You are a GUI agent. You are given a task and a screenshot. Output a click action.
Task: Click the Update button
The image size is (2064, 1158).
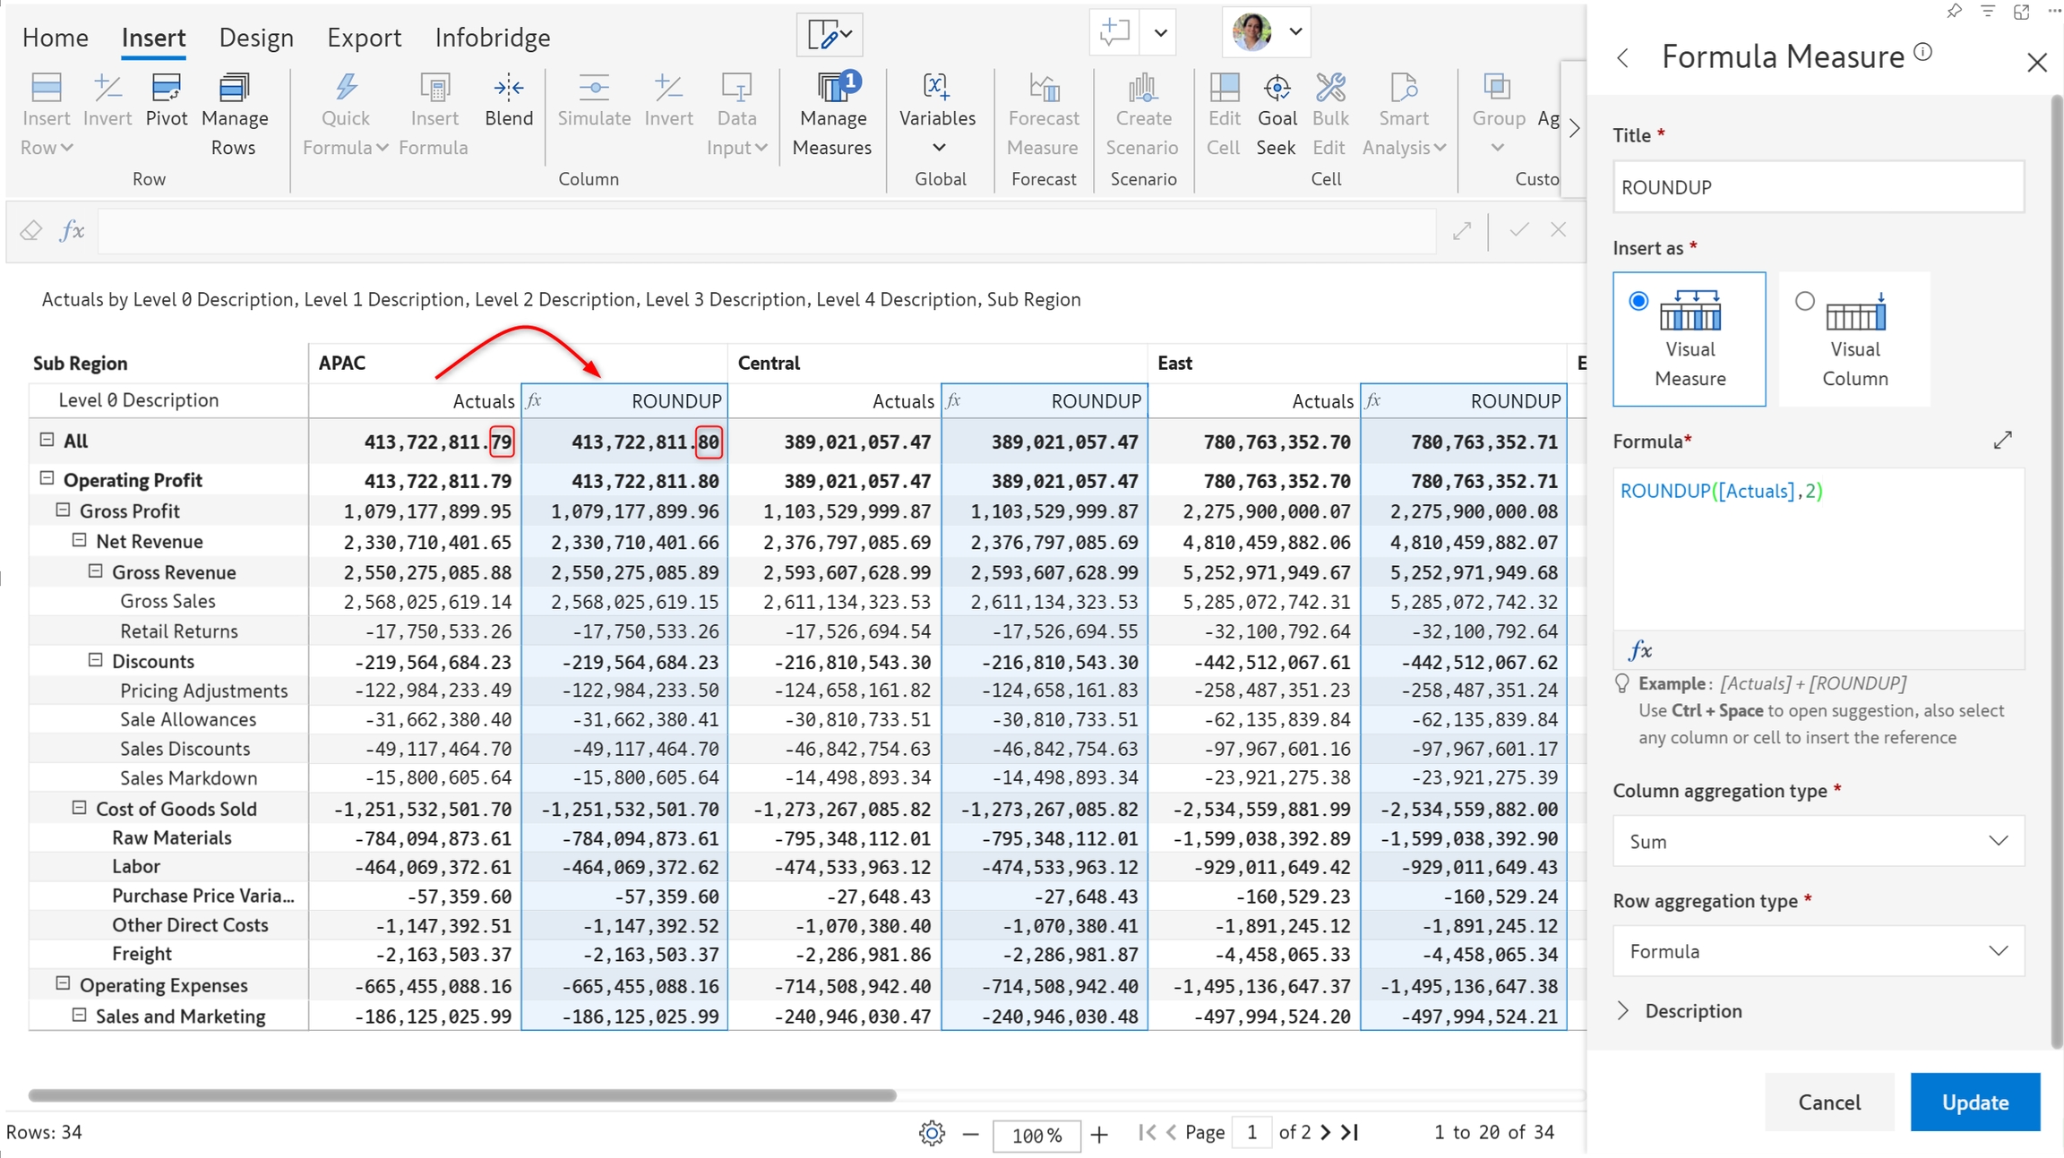[x=1974, y=1102]
